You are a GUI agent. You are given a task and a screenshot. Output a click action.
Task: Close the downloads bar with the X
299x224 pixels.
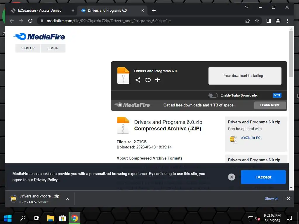288,199
